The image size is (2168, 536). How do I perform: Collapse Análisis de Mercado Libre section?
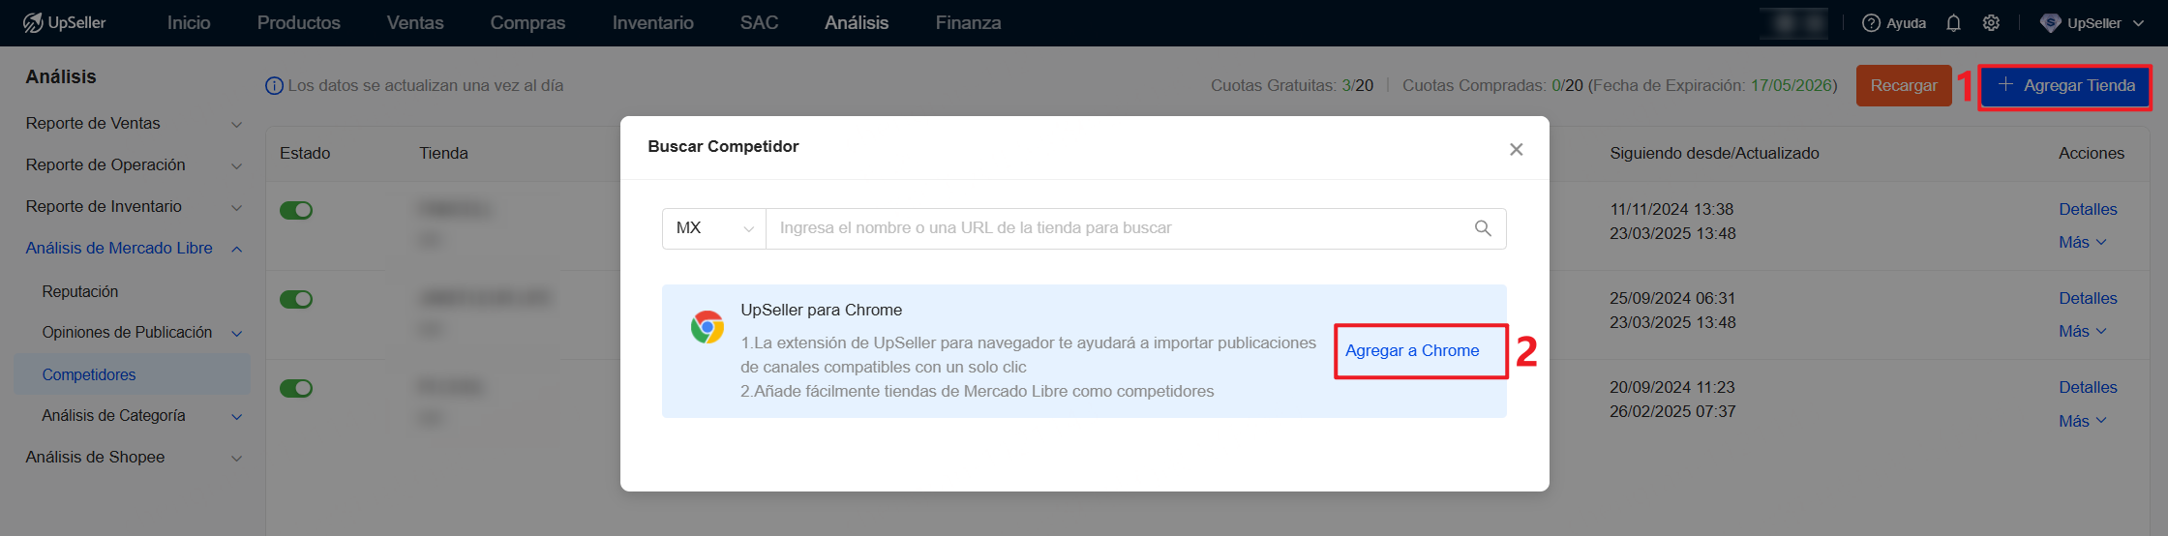pyautogui.click(x=236, y=250)
